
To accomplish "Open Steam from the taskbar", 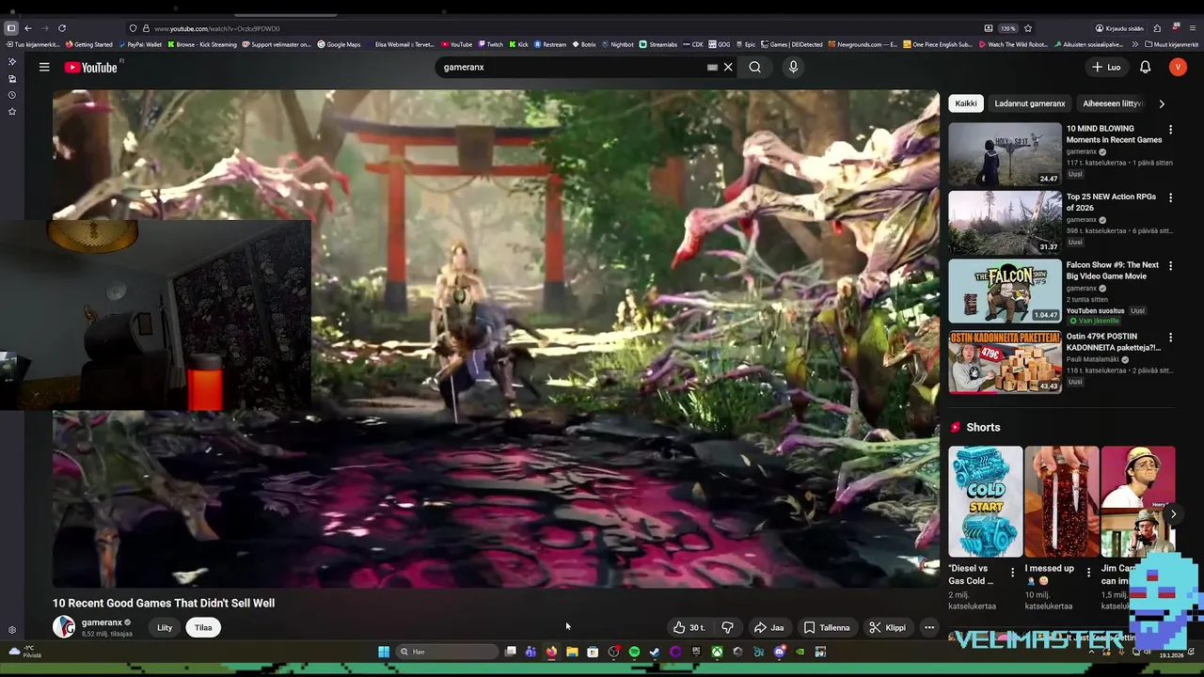I will 655,652.
